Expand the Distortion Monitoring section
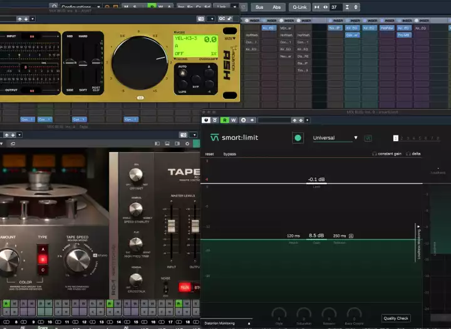 pos(227,323)
